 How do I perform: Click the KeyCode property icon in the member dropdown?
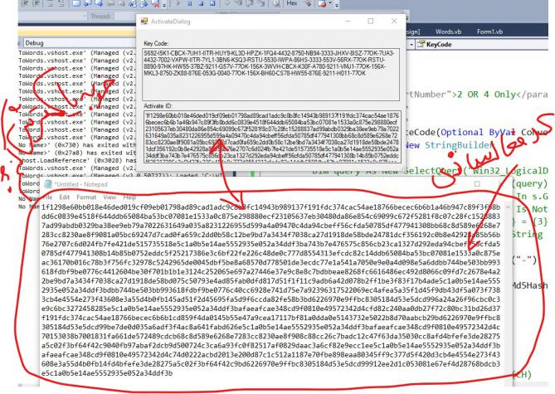coord(421,44)
